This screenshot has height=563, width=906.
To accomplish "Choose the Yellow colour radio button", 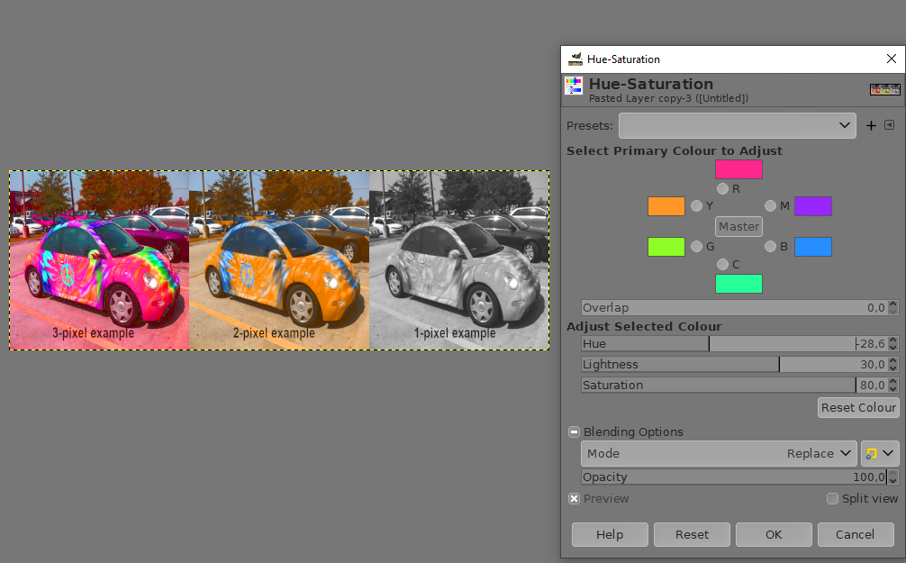I will [696, 206].
